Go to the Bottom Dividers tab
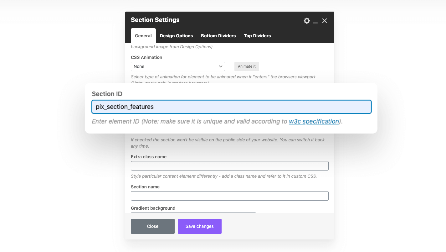This screenshot has height=252, width=446. click(x=218, y=36)
